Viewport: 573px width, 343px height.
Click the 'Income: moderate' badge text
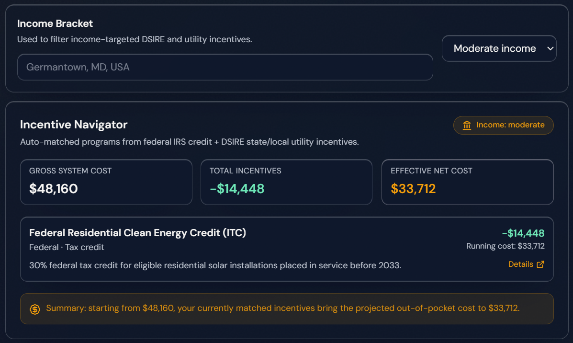(x=510, y=125)
